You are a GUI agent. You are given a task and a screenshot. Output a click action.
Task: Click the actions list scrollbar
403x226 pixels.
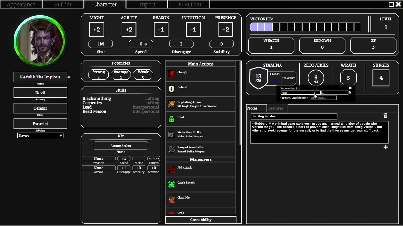coord(241,103)
